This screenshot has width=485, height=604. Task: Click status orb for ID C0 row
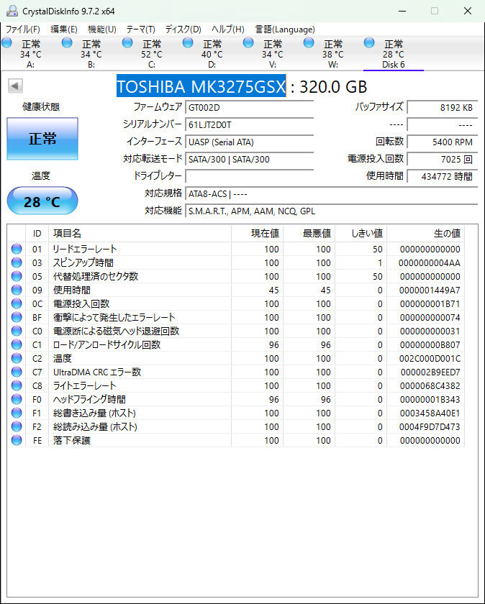click(17, 331)
